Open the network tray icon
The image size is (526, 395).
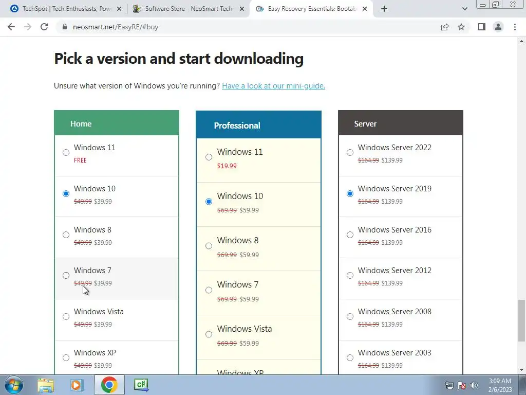pyautogui.click(x=449, y=385)
